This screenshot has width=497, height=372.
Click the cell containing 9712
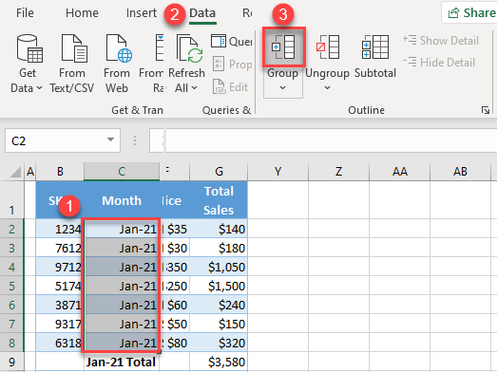pyautogui.click(x=60, y=267)
